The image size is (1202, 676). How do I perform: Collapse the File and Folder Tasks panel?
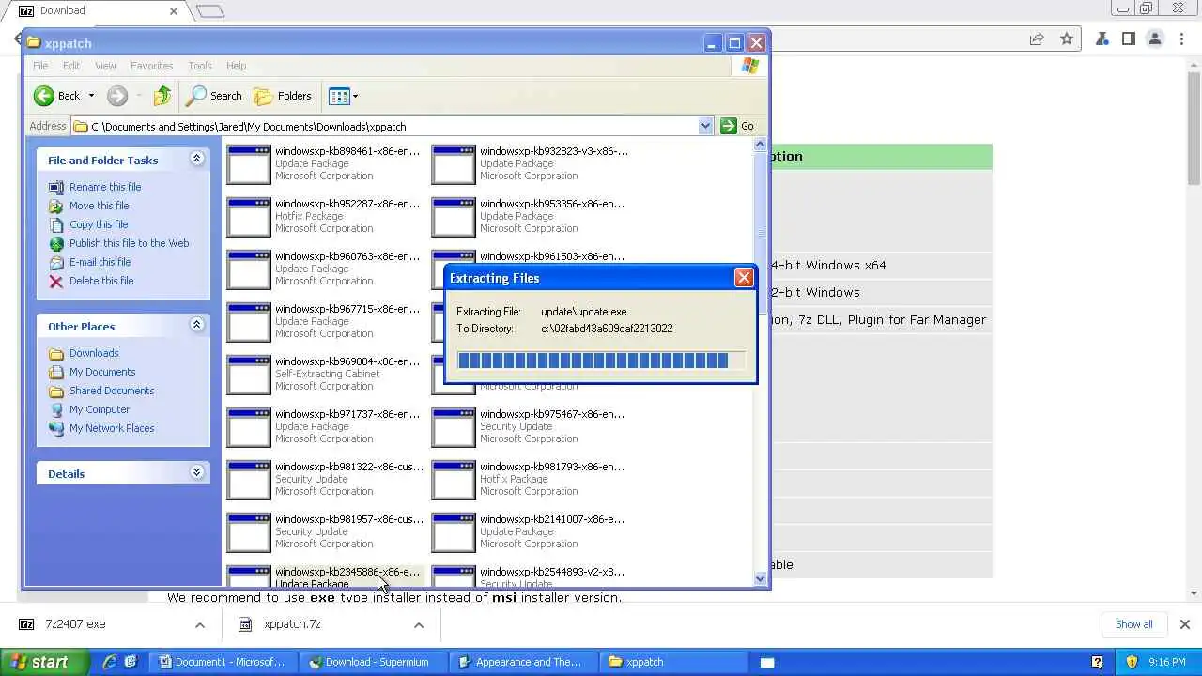click(196, 160)
